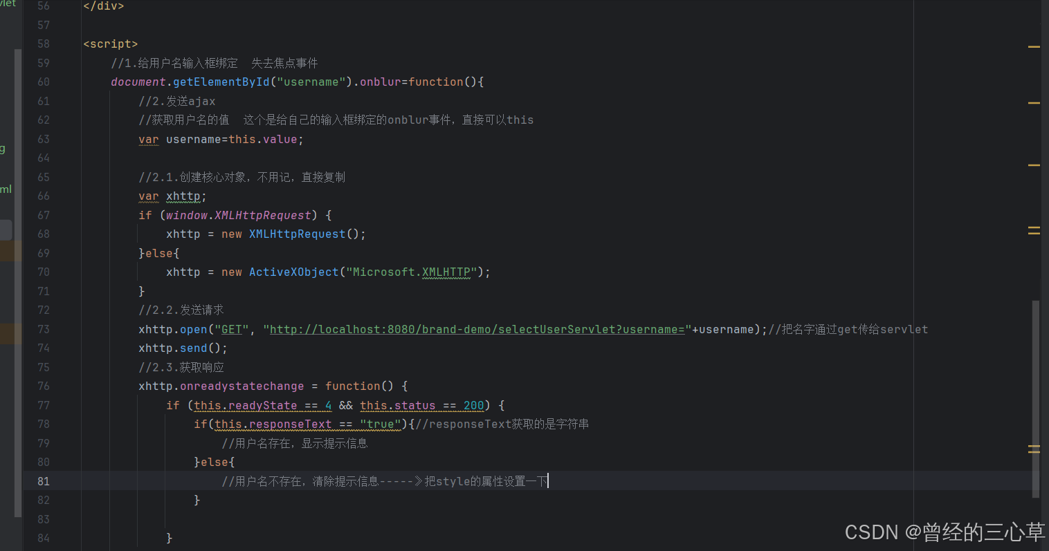The height and width of the screenshot is (551, 1049).
Task: Click the getElementById method call
Action: click(221, 82)
